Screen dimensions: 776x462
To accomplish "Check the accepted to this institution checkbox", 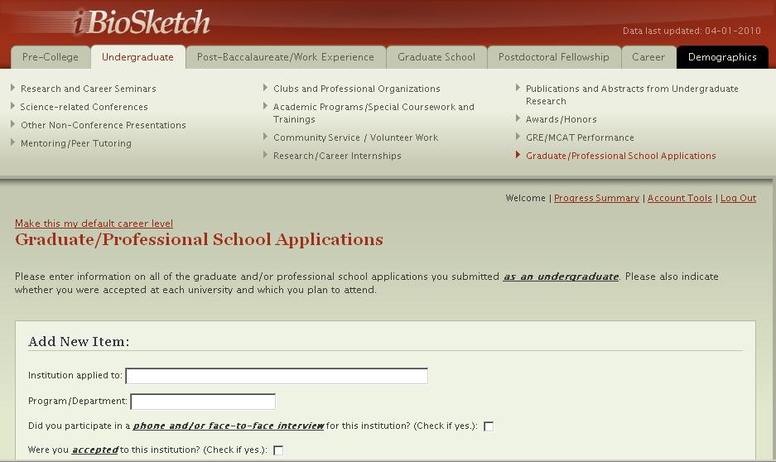I will tap(278, 450).
